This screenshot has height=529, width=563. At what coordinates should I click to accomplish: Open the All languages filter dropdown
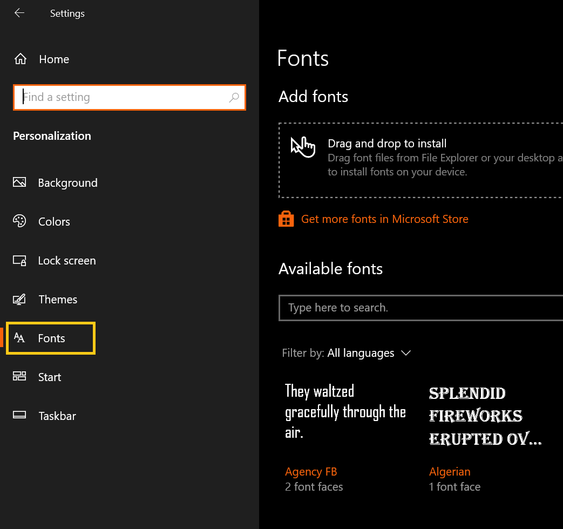pos(361,352)
